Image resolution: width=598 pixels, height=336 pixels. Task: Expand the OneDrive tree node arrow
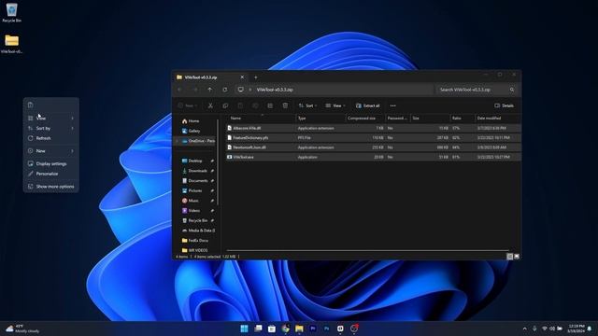pyautogui.click(x=177, y=141)
